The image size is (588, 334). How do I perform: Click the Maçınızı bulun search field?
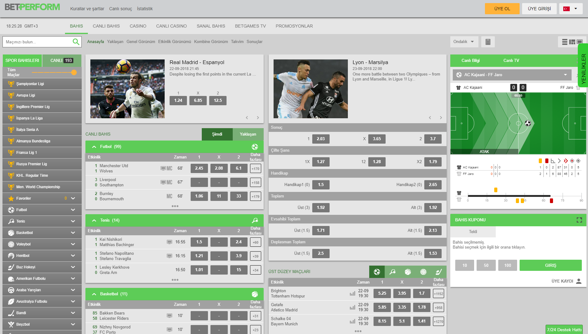pyautogui.click(x=37, y=42)
